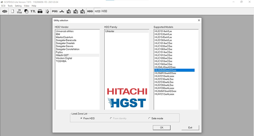Screen dimensions: 254x136
Task: Select the Safe mode radio button
Action: click(x=156, y=118)
